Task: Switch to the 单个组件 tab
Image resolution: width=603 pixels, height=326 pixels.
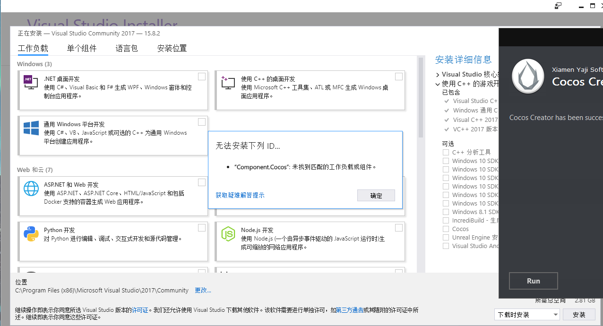Action: [x=81, y=48]
